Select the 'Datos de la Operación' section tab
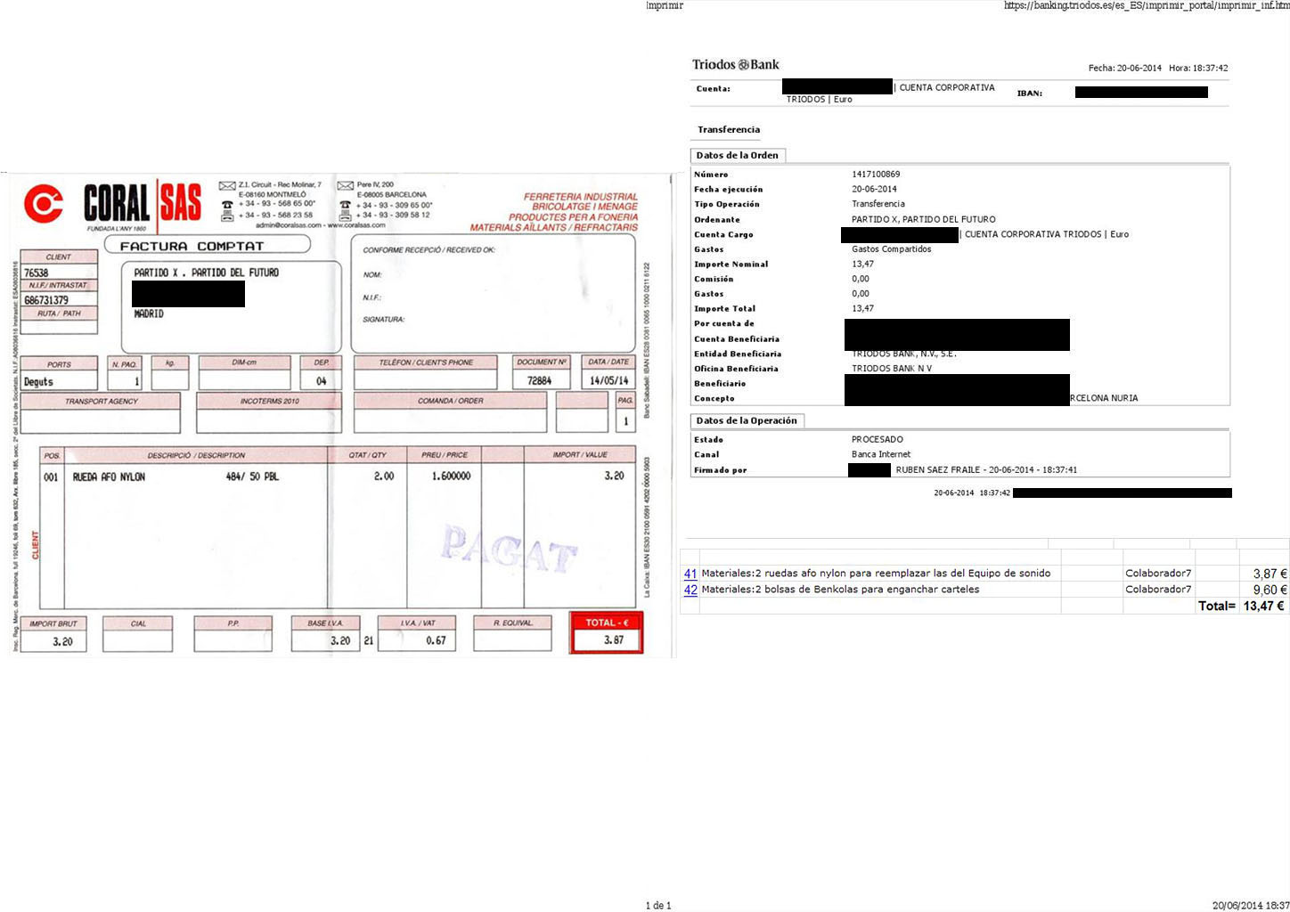The height and width of the screenshot is (912, 1290). (747, 420)
